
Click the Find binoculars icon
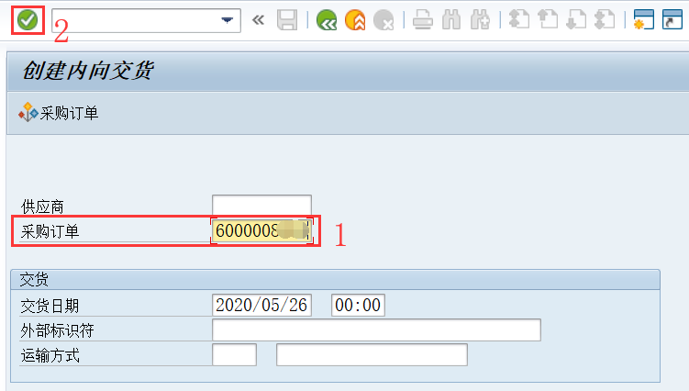[450, 20]
